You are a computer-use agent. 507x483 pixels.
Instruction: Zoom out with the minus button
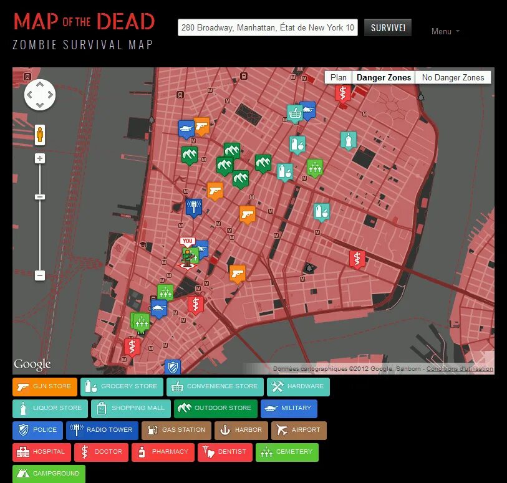click(40, 275)
